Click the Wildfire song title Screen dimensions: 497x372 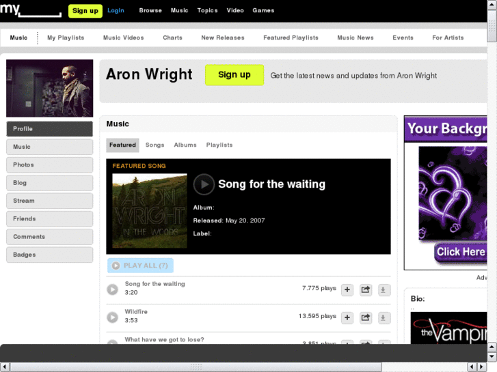coord(136,311)
